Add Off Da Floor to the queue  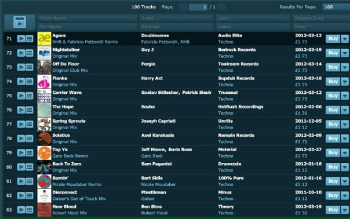pos(30,67)
